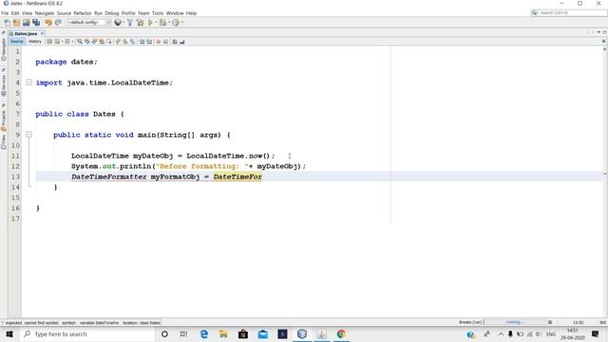Click the Profile Project icon

pyautogui.click(x=176, y=23)
